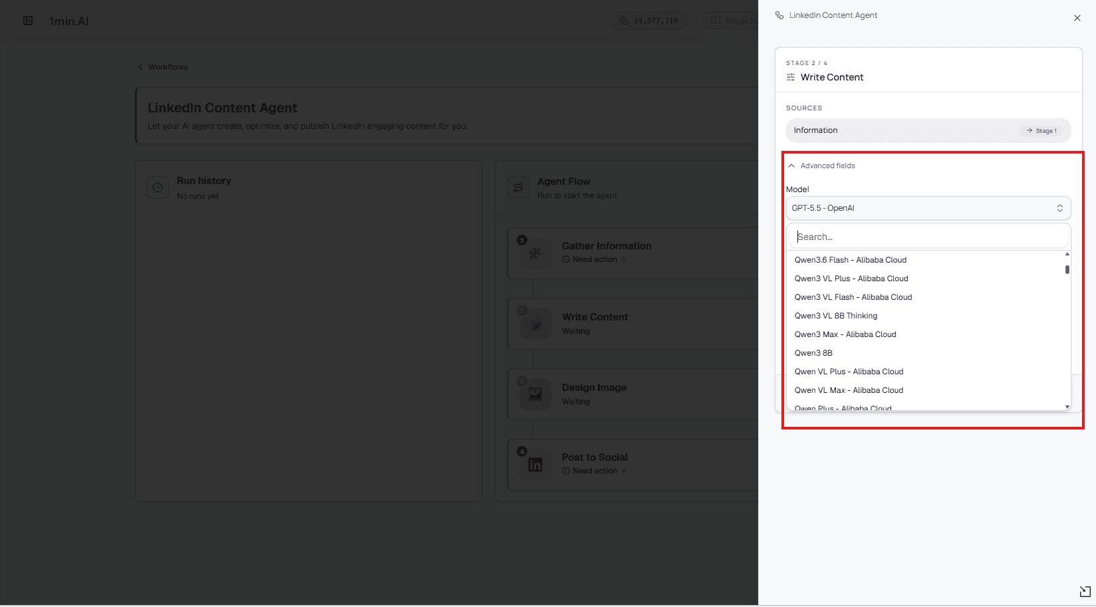Click the model list scrollbar thumb
1096x607 pixels.
click(1067, 269)
